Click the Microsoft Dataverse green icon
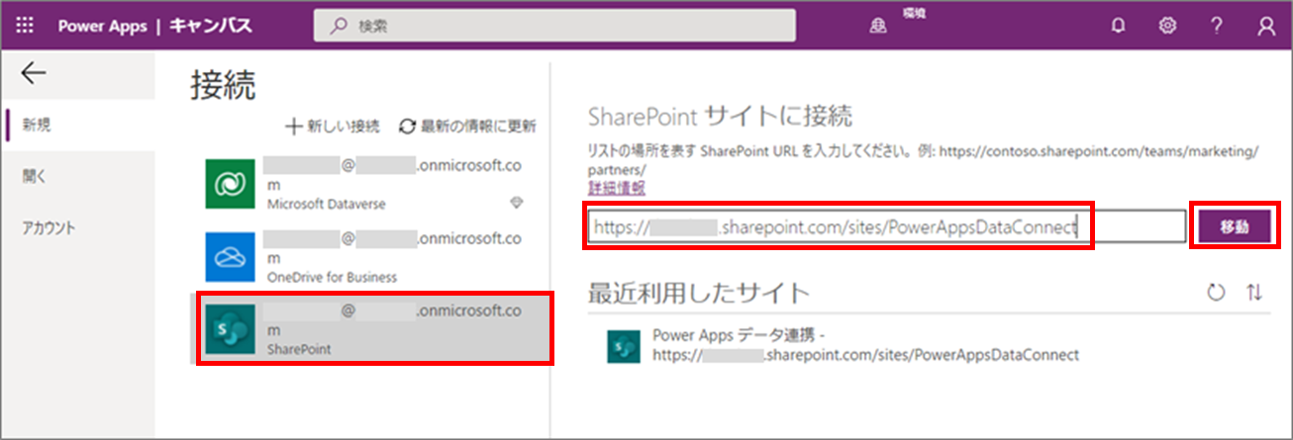This screenshot has height=440, width=1293. click(231, 183)
